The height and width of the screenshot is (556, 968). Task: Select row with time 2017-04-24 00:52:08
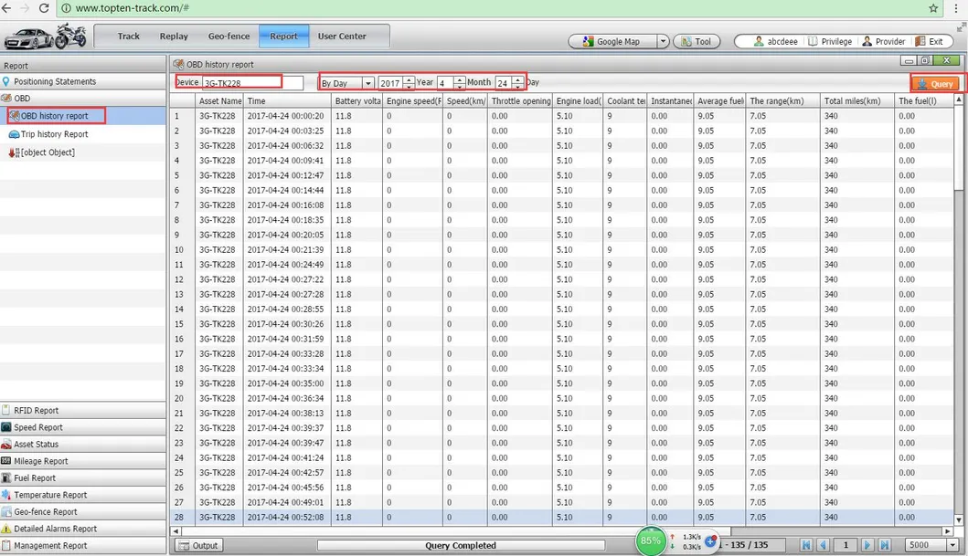[x=562, y=517]
